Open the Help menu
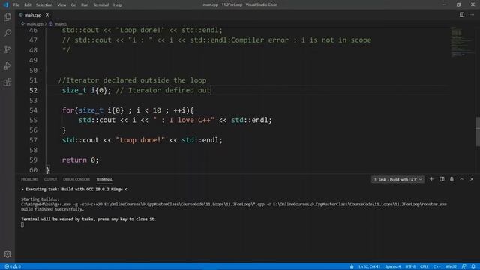 (x=118, y=5)
